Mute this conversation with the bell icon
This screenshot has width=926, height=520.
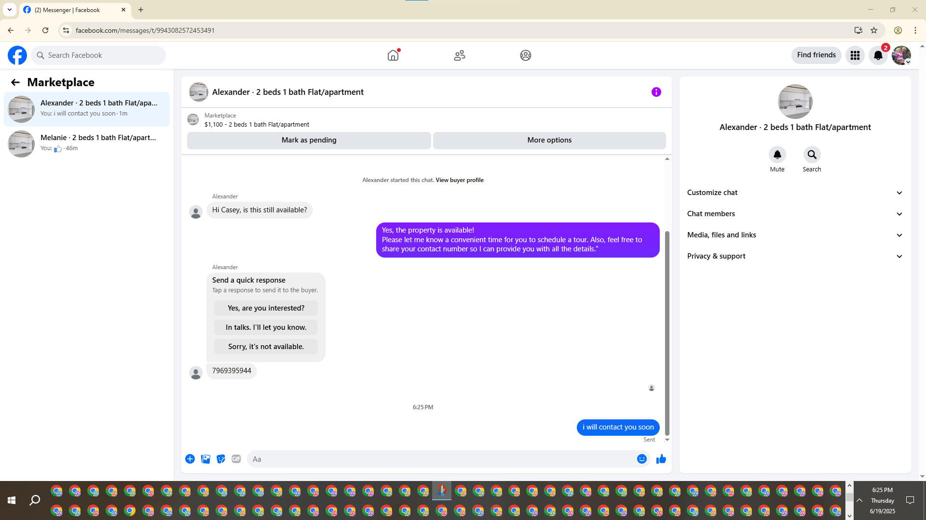point(777,155)
